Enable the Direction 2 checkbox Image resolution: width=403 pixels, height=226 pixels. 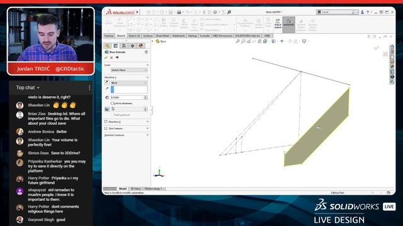coord(106,122)
